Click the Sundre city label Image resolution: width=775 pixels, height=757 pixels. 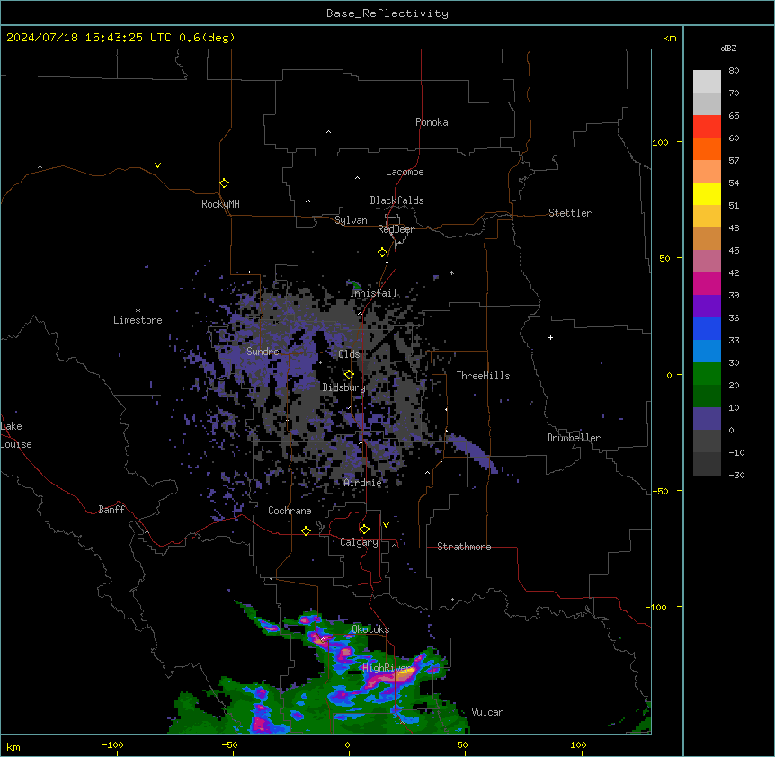coord(263,352)
